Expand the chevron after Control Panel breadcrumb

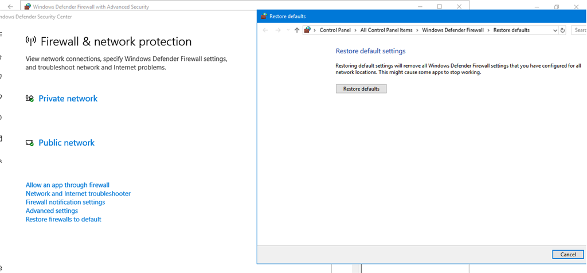[x=355, y=30]
